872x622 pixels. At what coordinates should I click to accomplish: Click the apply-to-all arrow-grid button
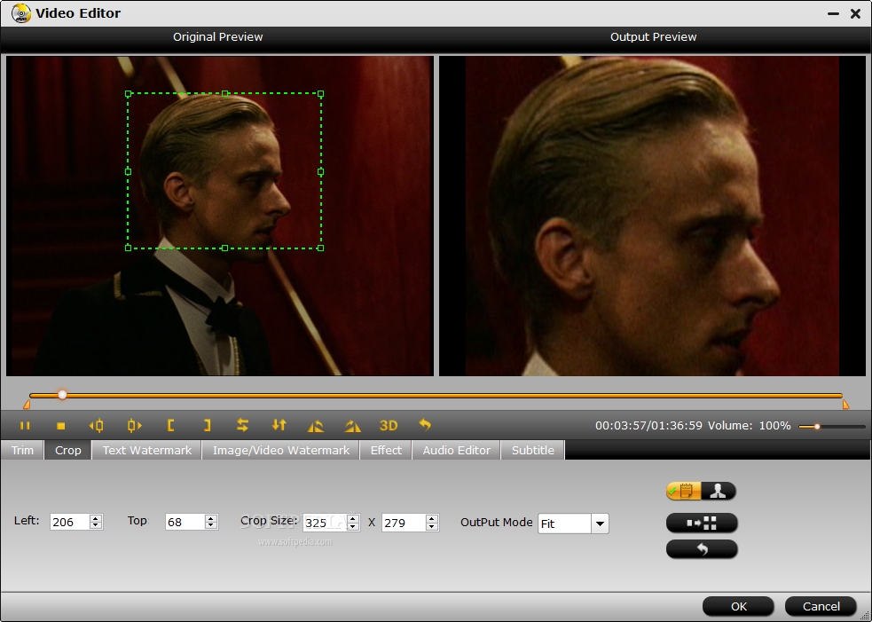[x=702, y=523]
